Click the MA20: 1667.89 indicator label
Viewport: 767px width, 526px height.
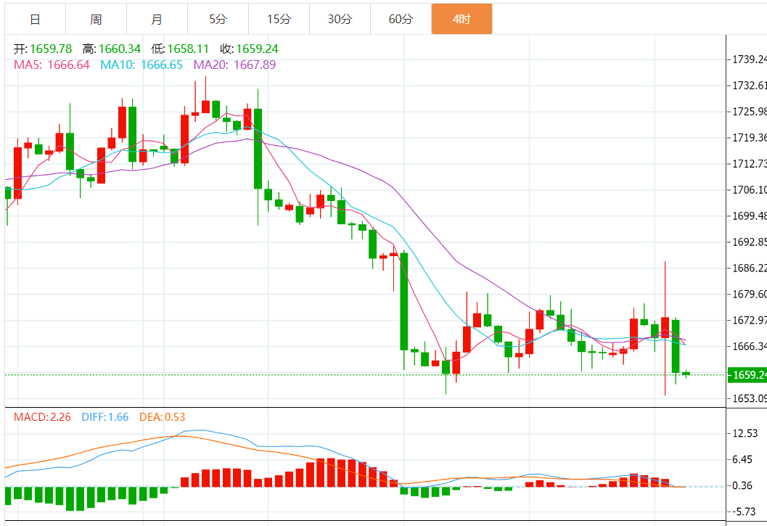234,65
